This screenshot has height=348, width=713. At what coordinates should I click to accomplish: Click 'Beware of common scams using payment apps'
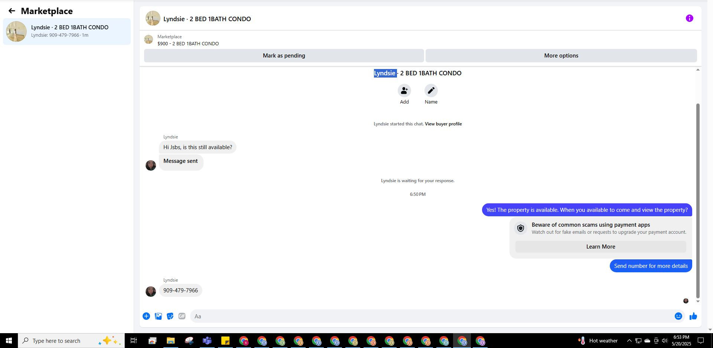coord(590,225)
